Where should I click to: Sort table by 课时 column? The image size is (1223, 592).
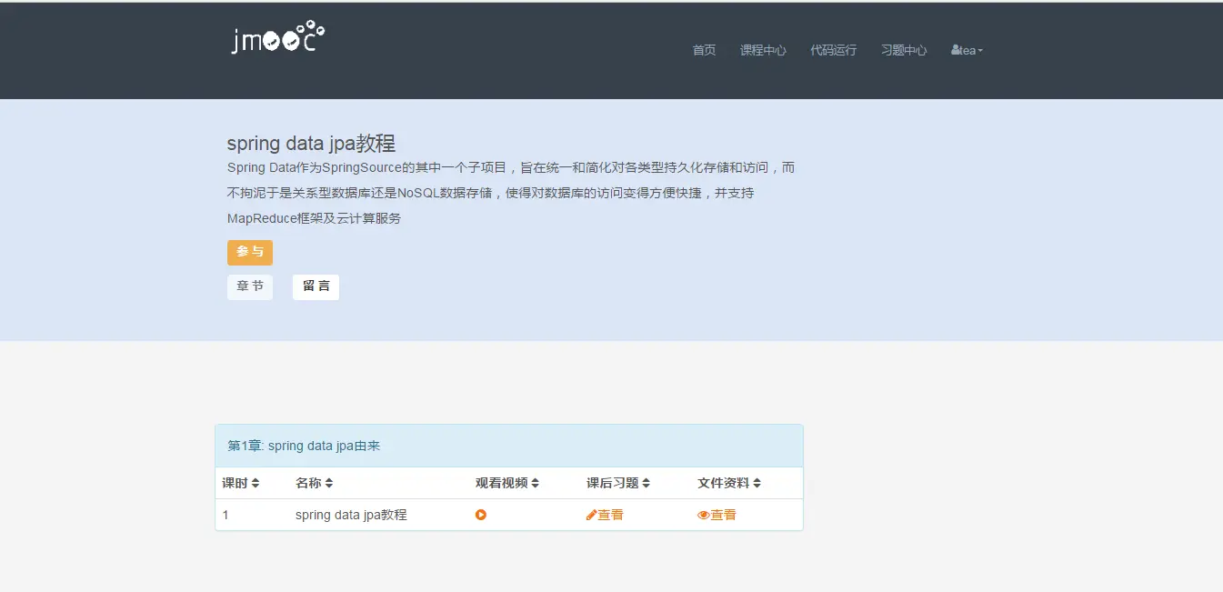[241, 483]
